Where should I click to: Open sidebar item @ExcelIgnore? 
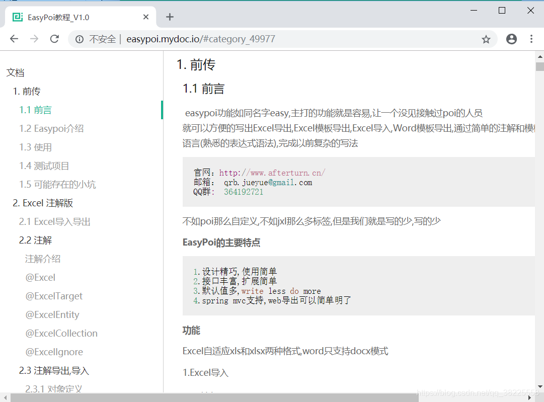coord(54,352)
